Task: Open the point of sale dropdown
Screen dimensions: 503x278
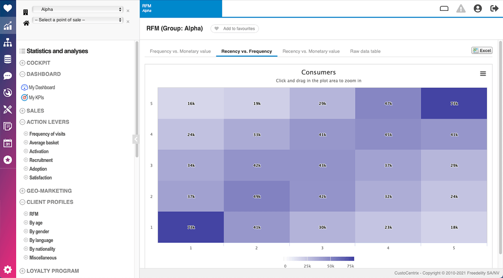Action: [x=78, y=20]
